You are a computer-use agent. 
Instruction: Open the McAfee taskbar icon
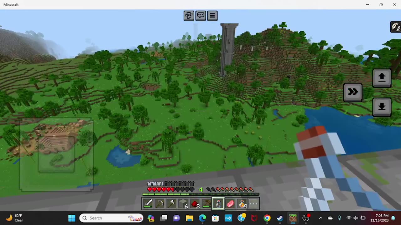point(254,218)
